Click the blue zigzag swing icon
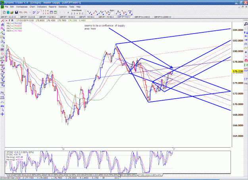The image size is (248, 180). pyautogui.click(x=34, y=12)
